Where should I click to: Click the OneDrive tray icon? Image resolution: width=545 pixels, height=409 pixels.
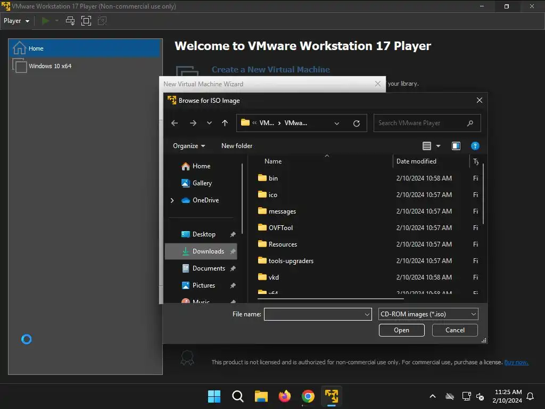pos(450,396)
